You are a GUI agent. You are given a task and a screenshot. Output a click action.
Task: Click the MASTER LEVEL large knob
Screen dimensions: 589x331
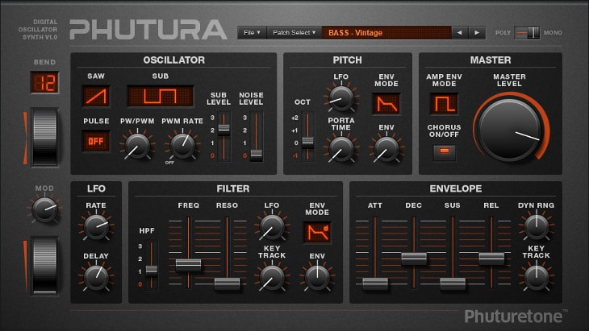tap(510, 130)
